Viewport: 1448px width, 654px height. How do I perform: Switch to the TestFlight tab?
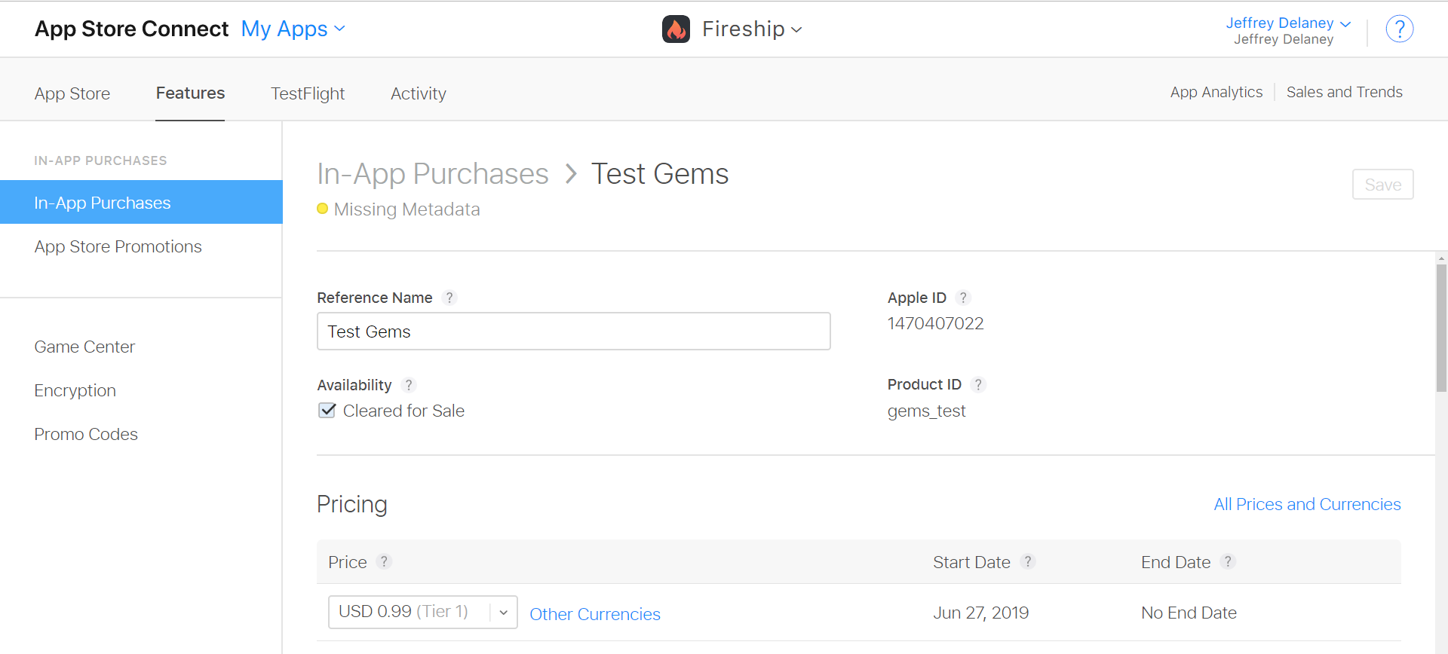point(308,93)
